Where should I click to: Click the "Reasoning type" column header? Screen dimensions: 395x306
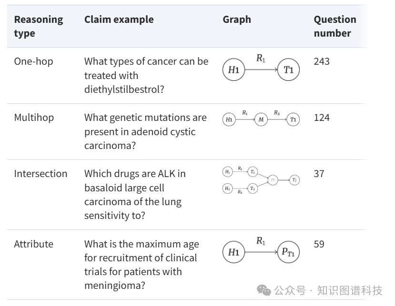38,26
